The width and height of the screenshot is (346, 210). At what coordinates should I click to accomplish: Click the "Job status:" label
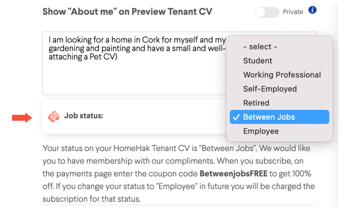click(84, 116)
